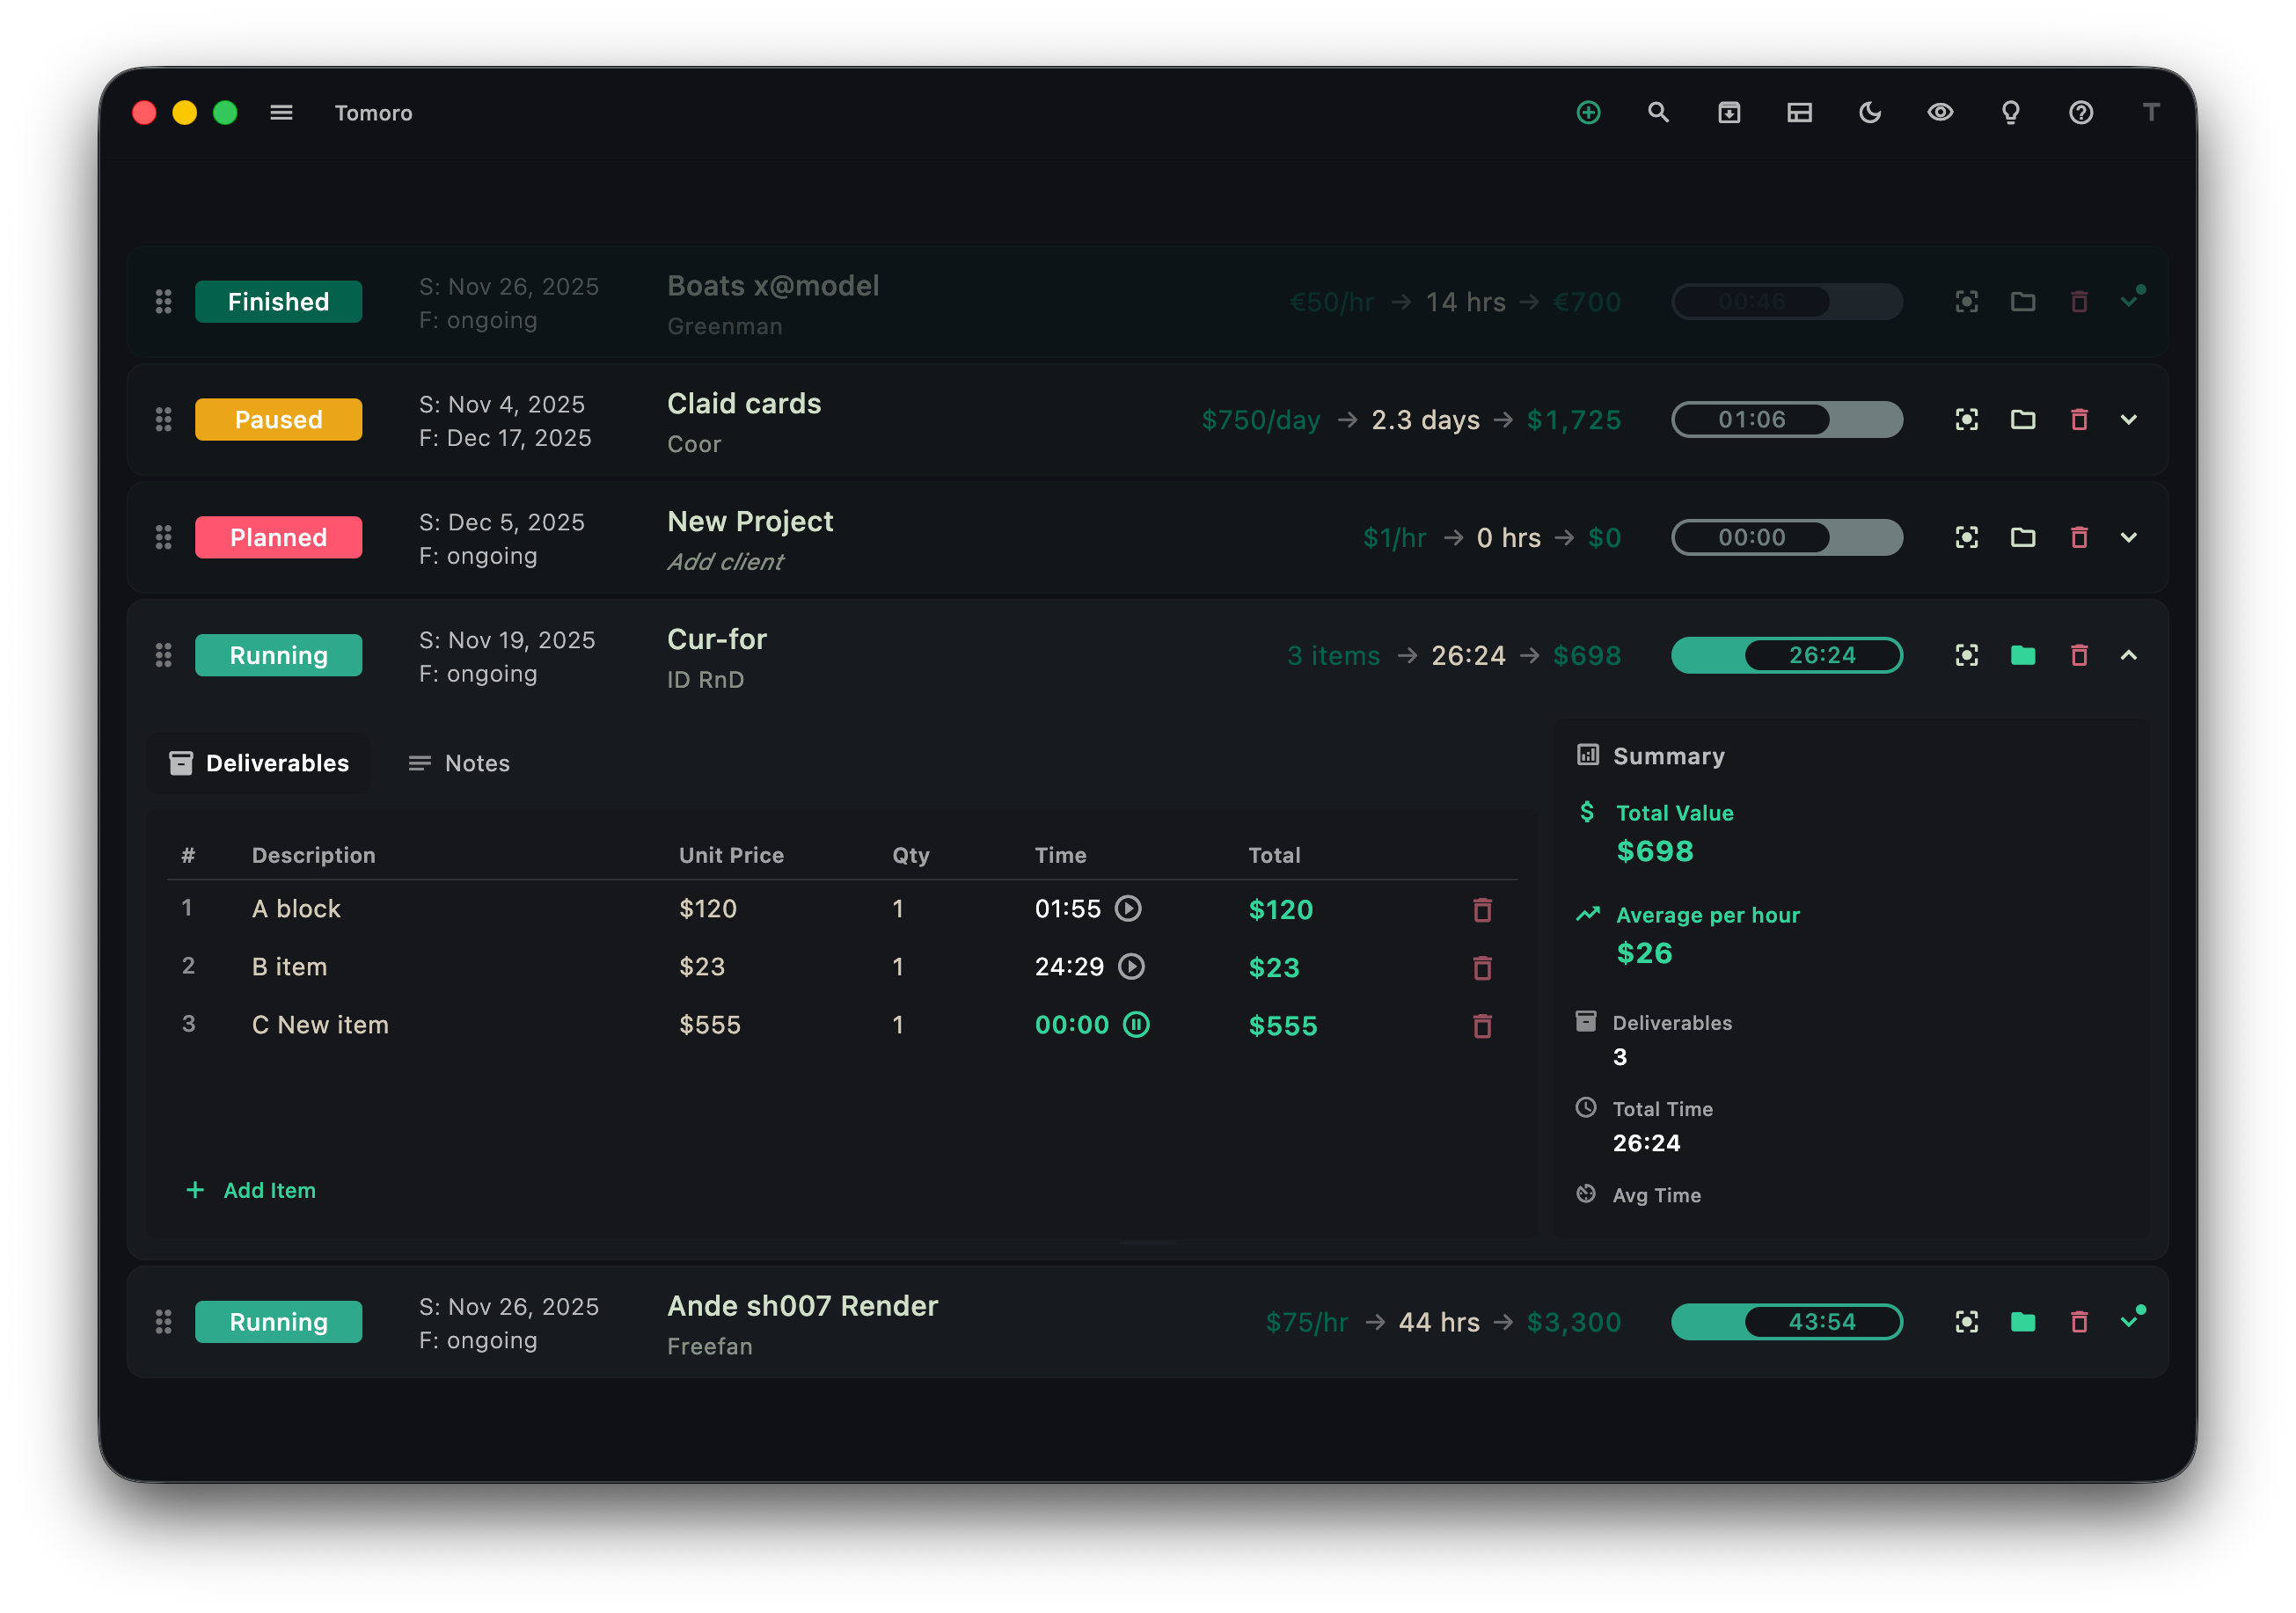Open the archive icon in the top toolbar

pos(1729,112)
